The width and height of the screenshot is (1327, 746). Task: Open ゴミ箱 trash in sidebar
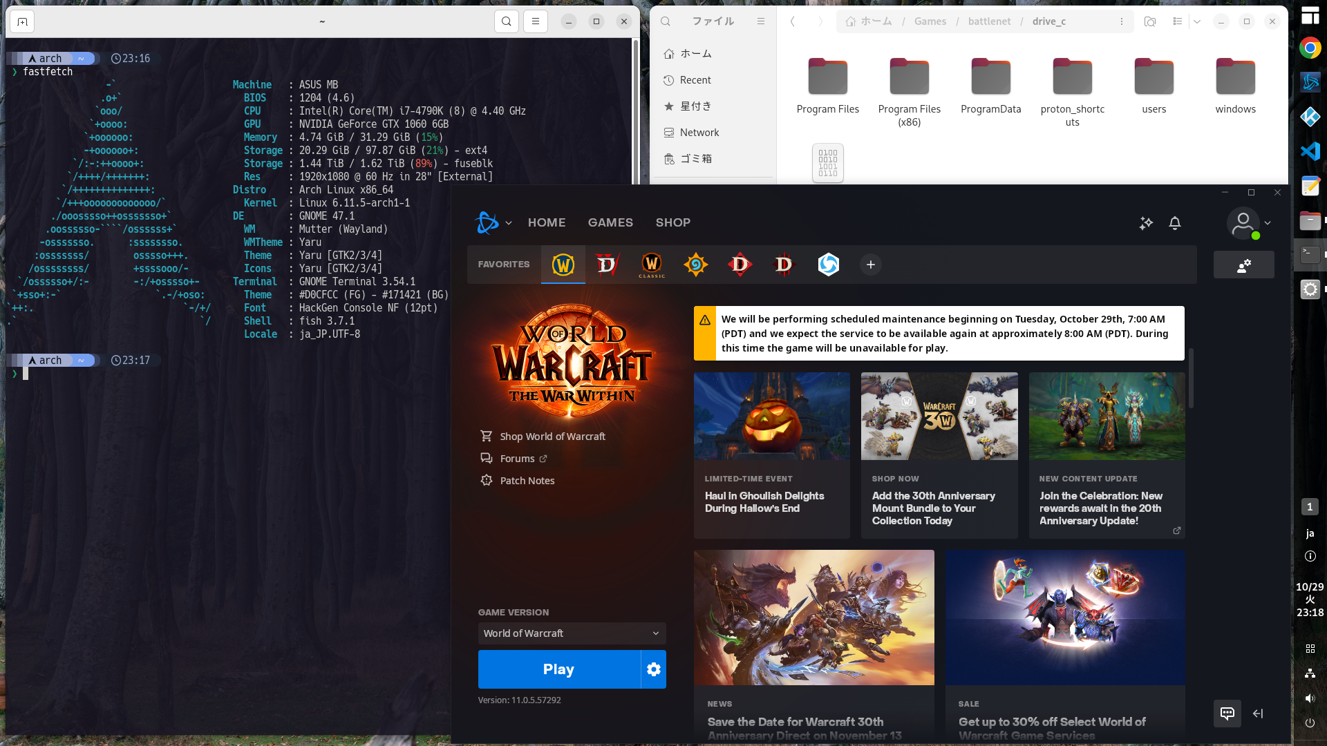coord(713,159)
